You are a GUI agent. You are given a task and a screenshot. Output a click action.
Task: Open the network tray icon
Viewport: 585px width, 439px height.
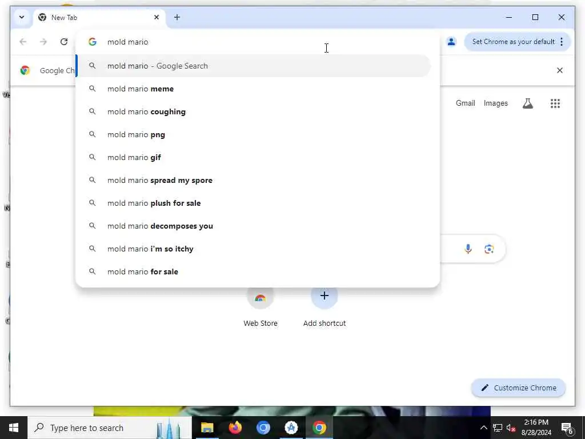(x=498, y=428)
